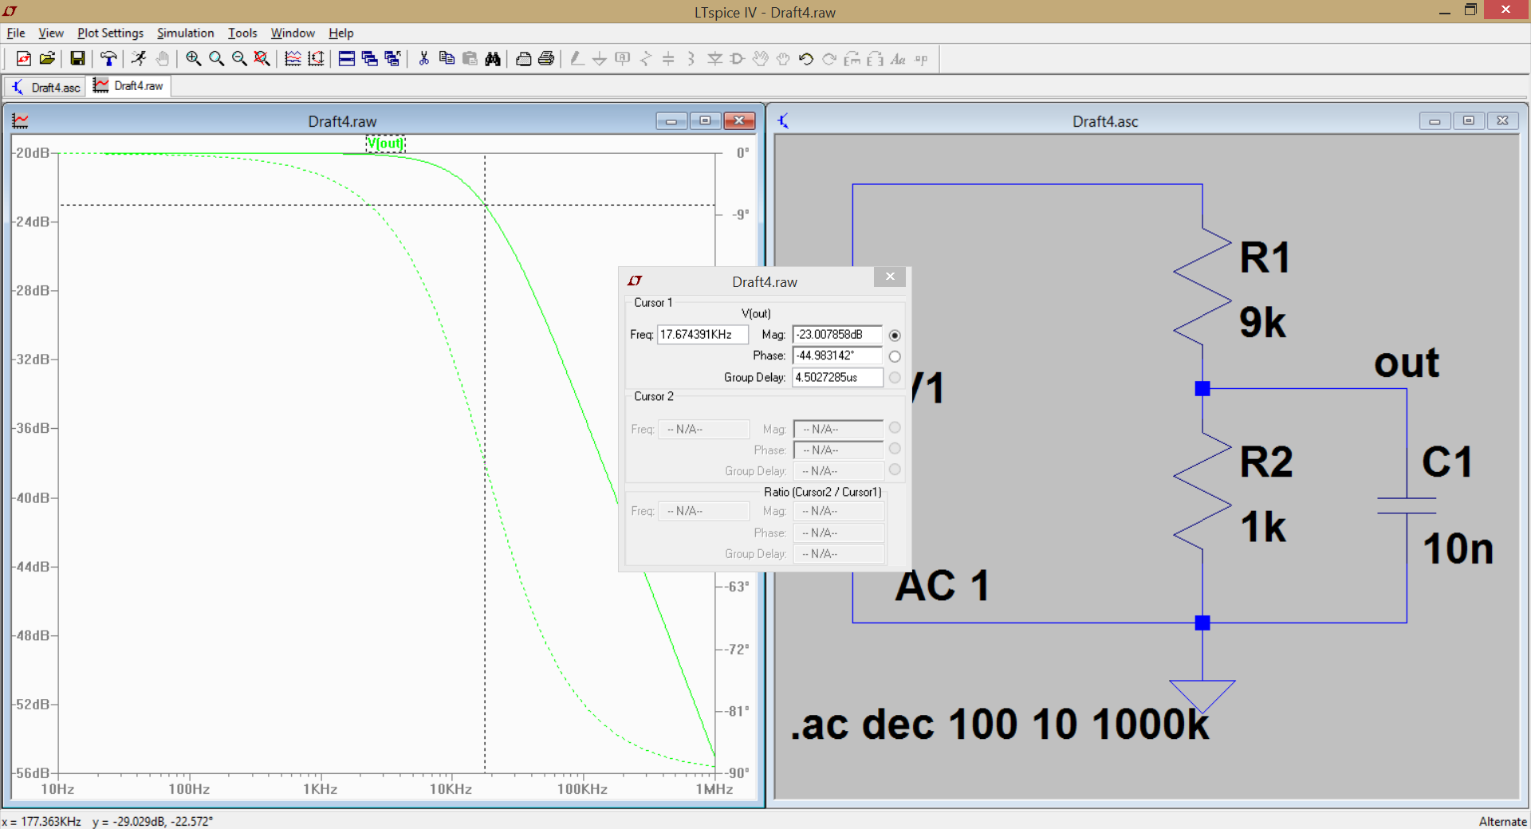The height and width of the screenshot is (829, 1531).
Task: Open the Plot Settings menu
Action: point(110,33)
